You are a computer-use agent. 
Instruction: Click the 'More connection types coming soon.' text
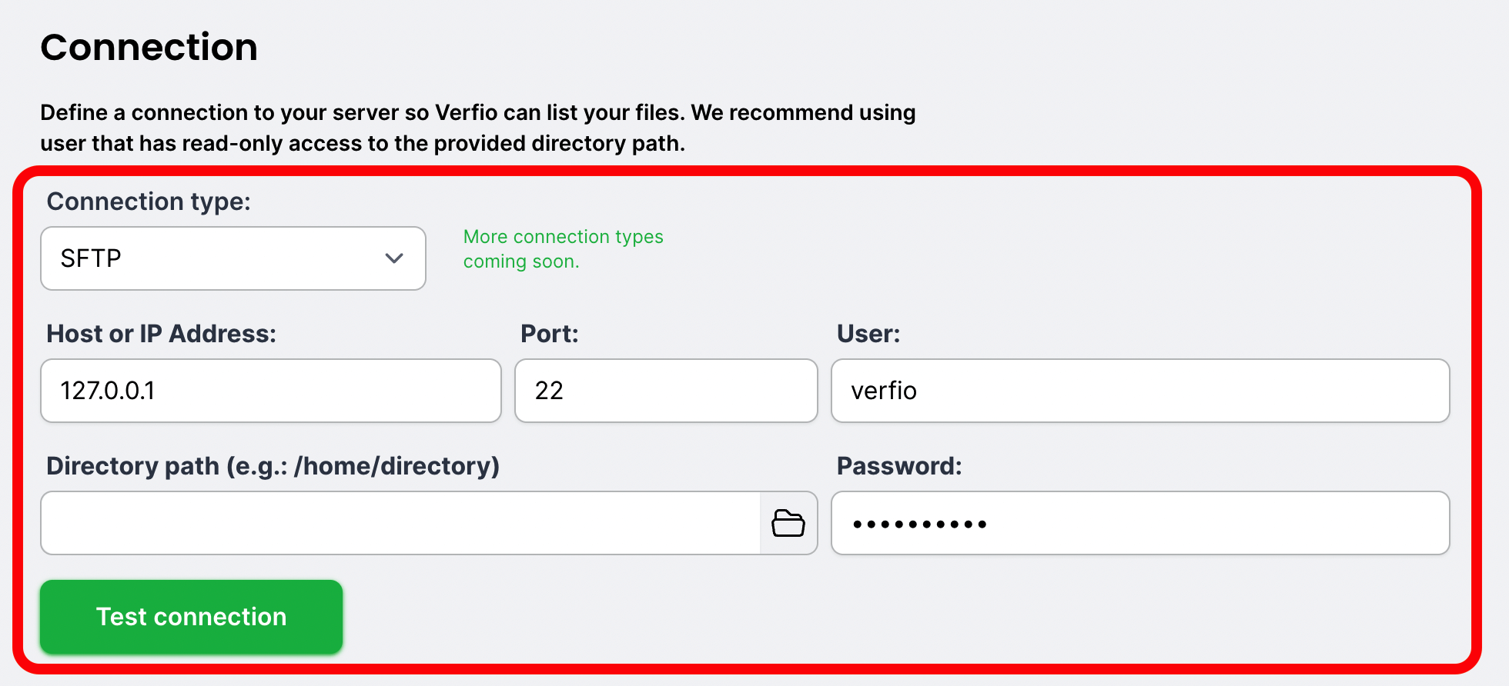click(563, 249)
